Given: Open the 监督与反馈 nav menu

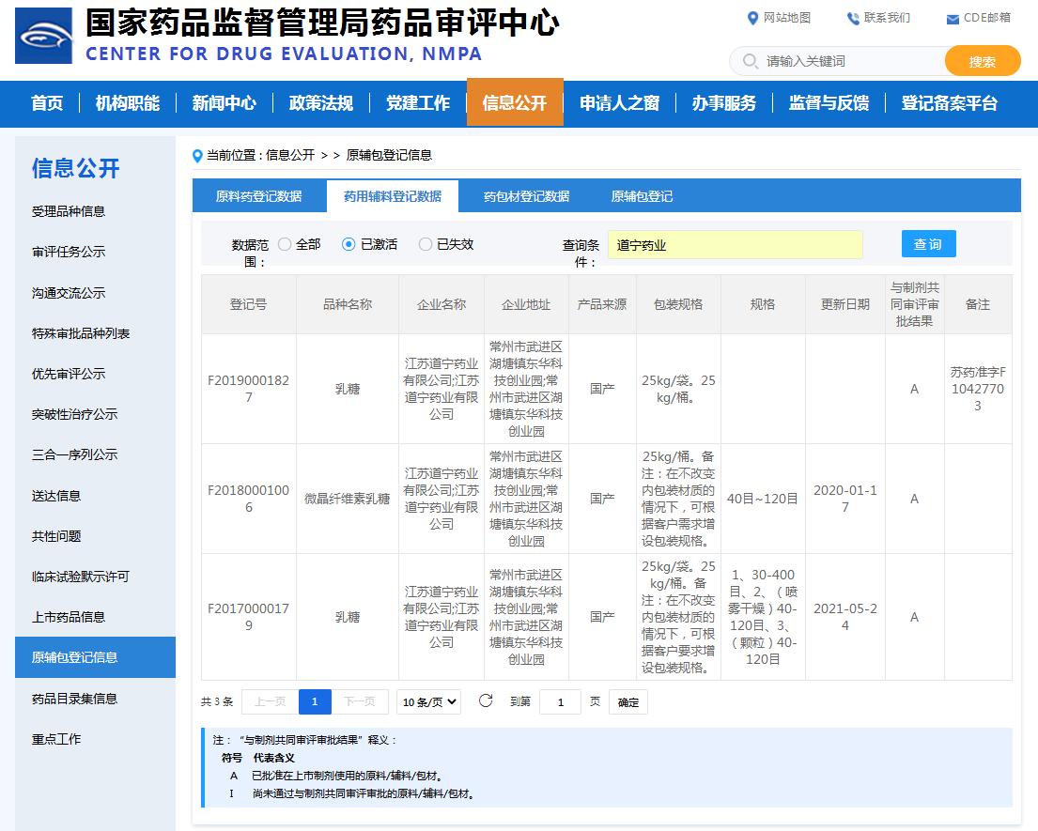Looking at the screenshot, I should tap(829, 103).
